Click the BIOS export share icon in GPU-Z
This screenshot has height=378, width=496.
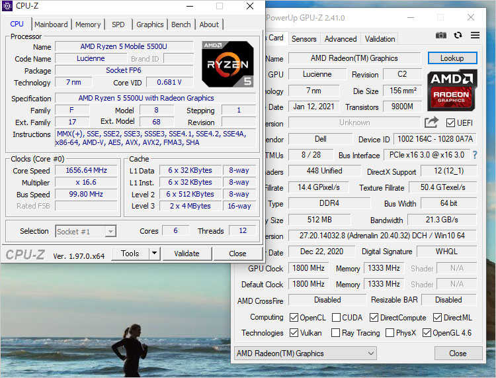coord(431,122)
